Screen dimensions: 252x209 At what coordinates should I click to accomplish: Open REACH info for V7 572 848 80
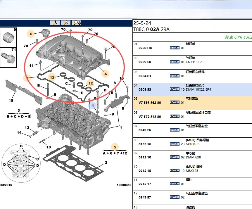[175, 116]
